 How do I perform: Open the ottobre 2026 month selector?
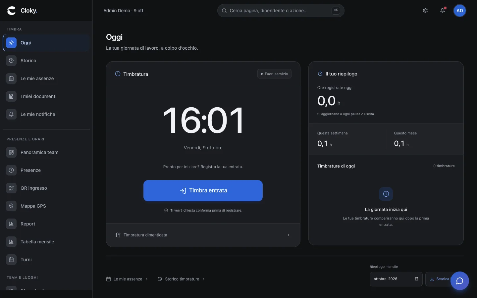(396, 279)
